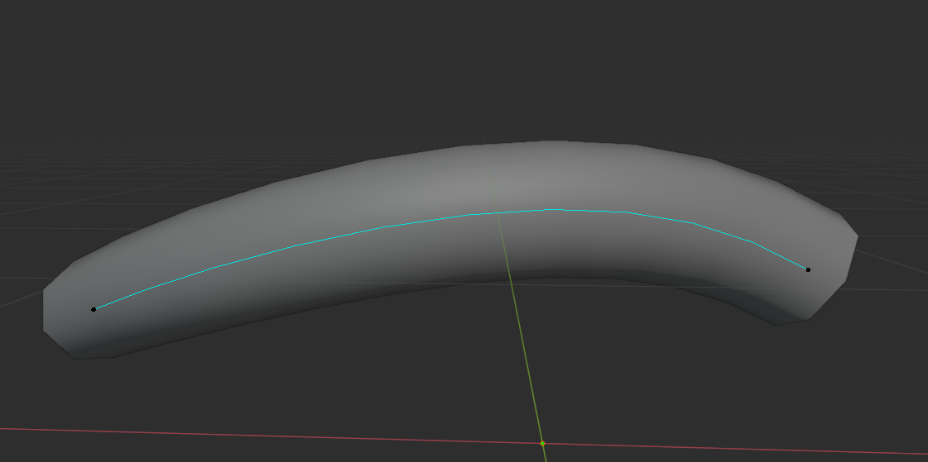Select the right black curve endpoint

coord(808,269)
